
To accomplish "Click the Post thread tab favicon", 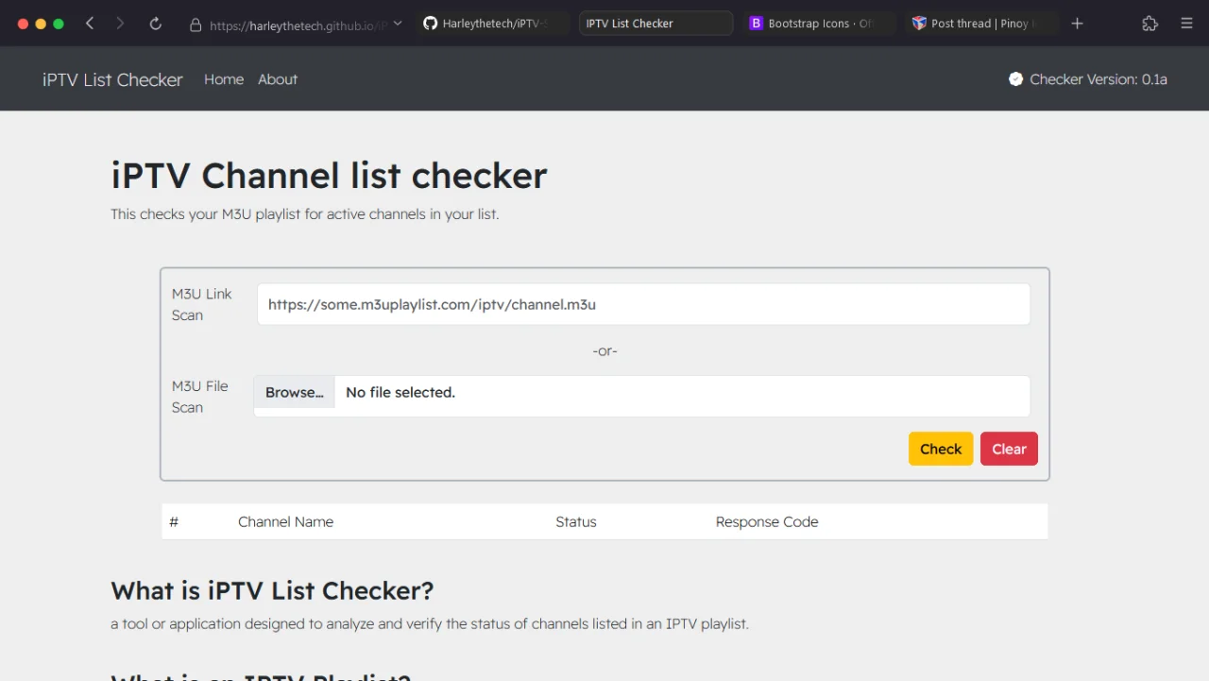I will (919, 24).
